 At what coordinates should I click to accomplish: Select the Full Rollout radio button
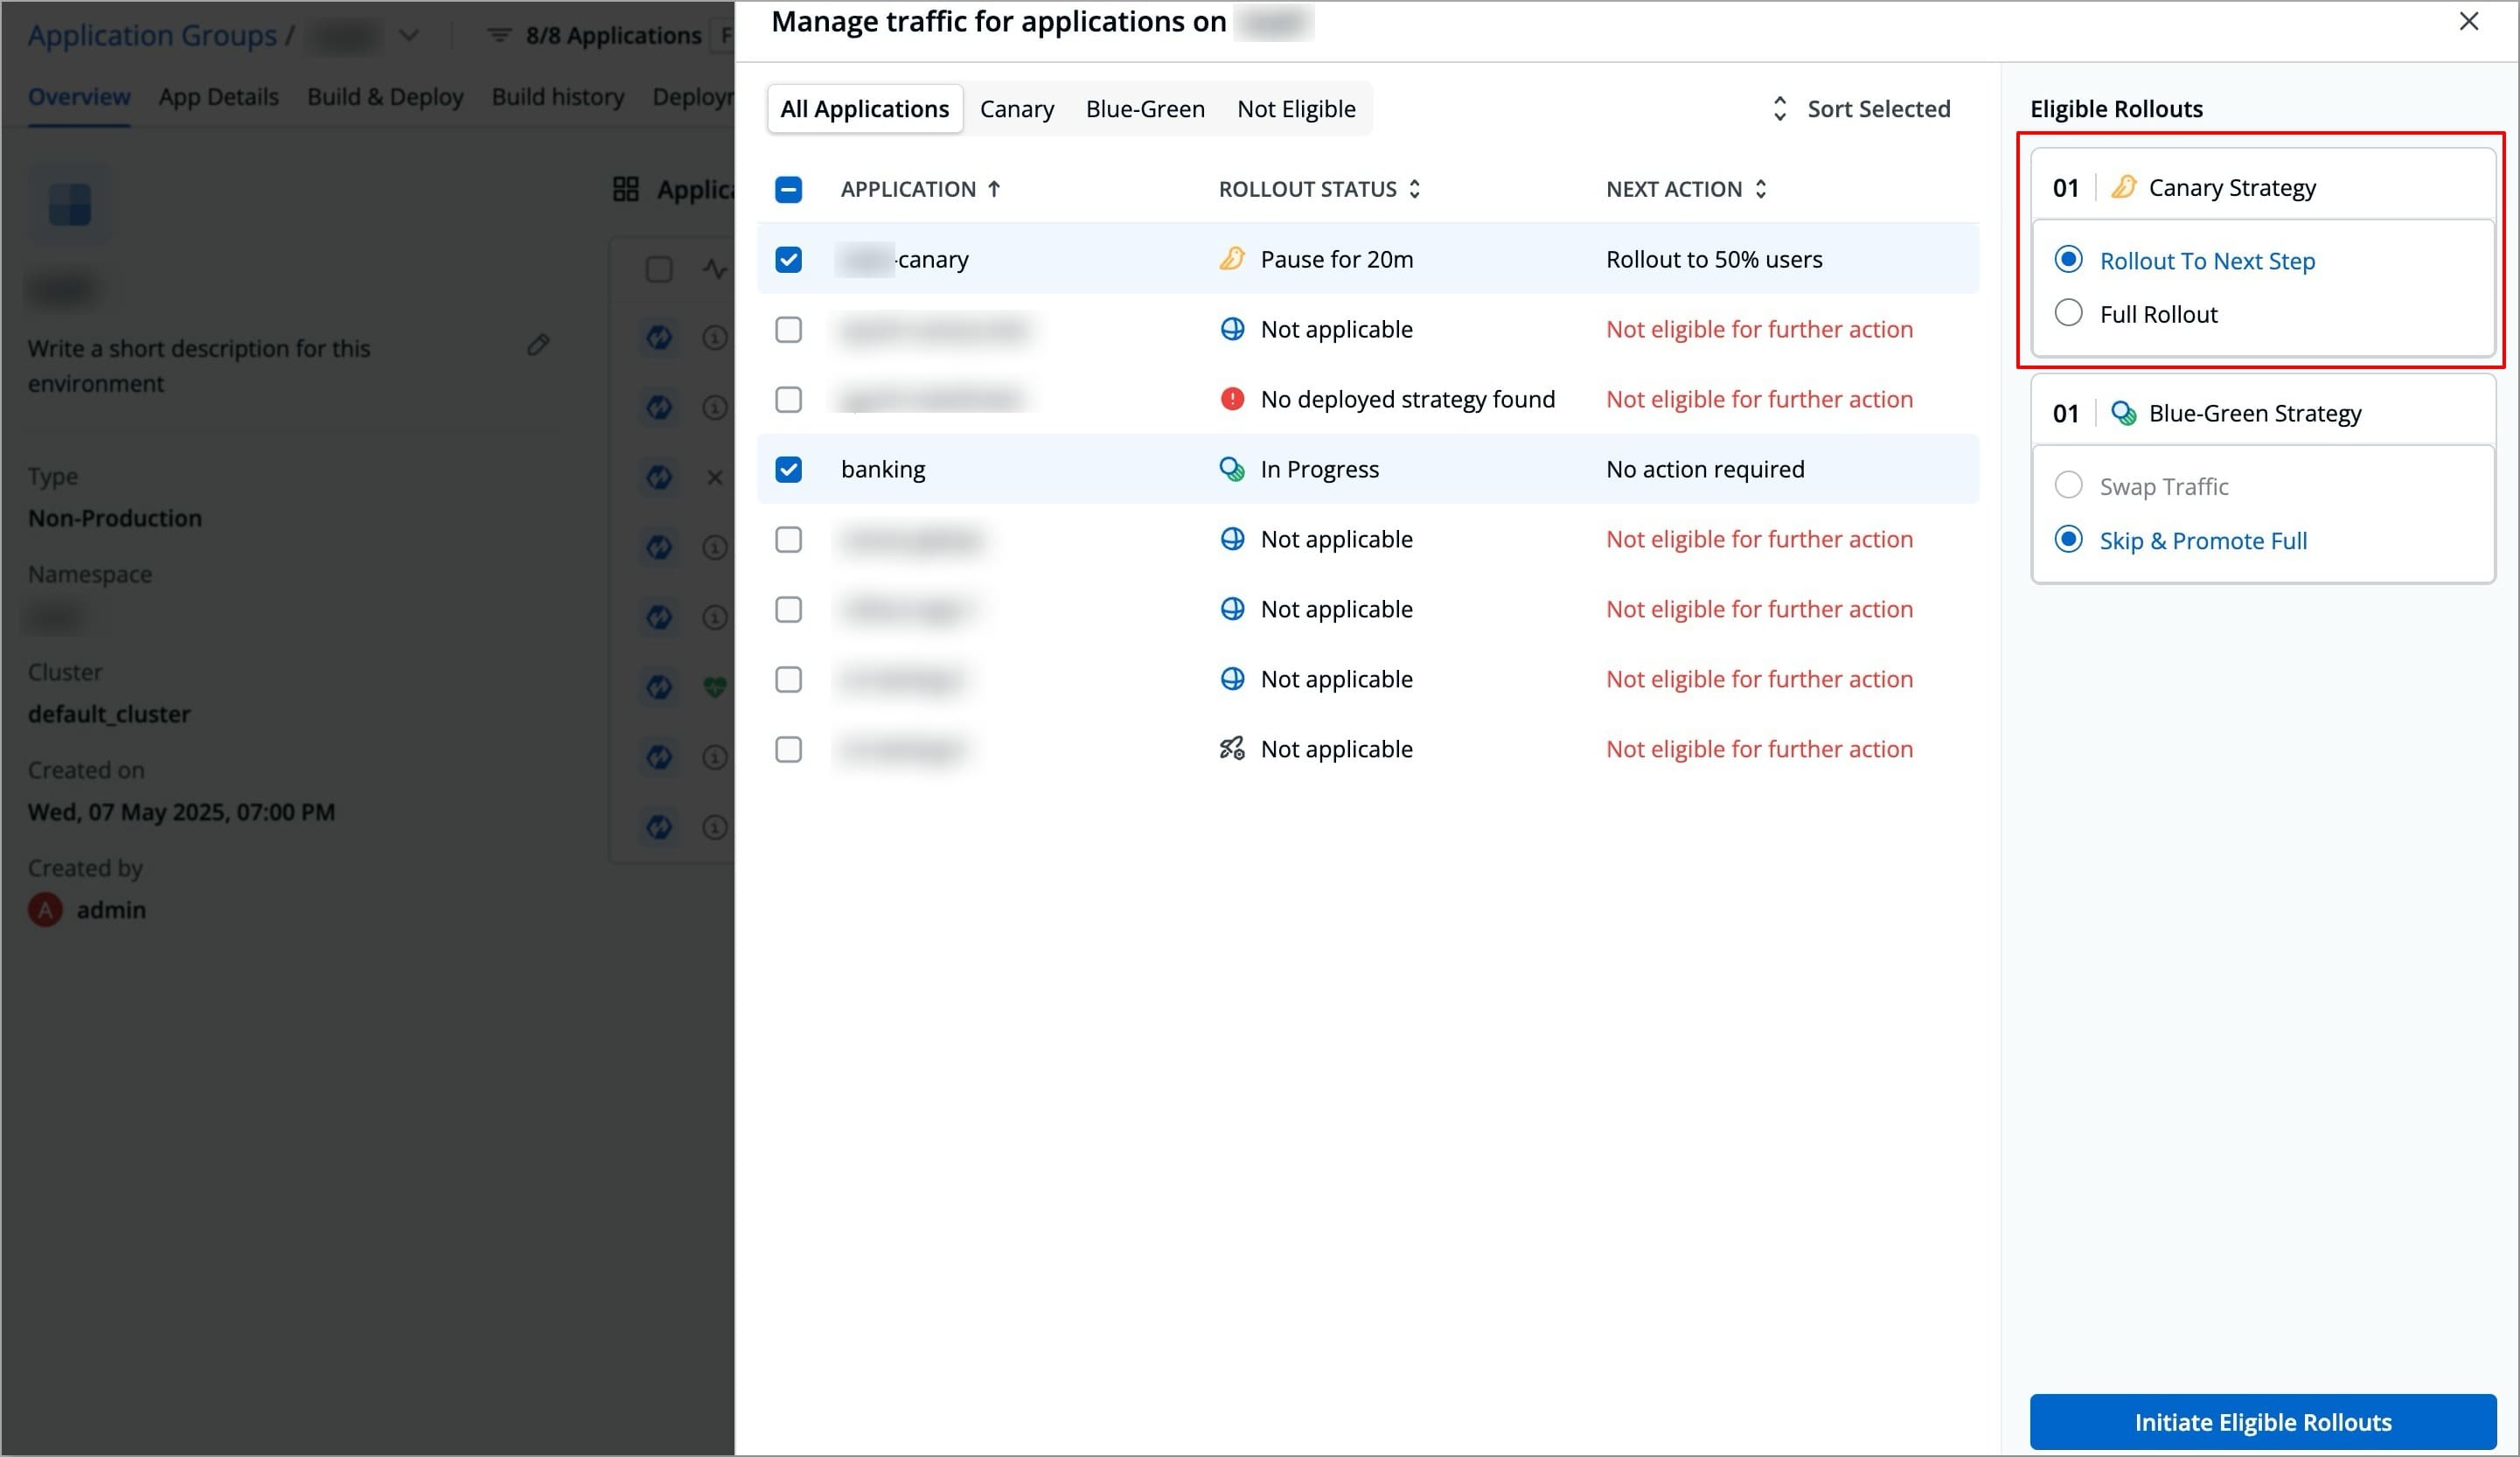tap(2069, 313)
